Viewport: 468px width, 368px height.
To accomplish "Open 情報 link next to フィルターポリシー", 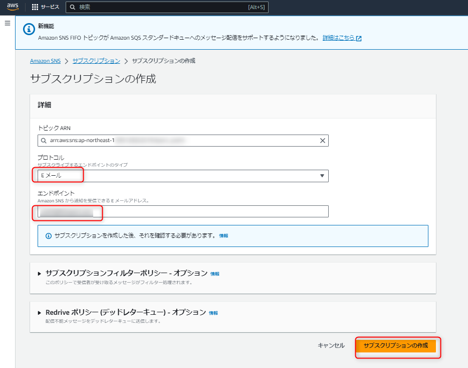I will click(x=215, y=274).
